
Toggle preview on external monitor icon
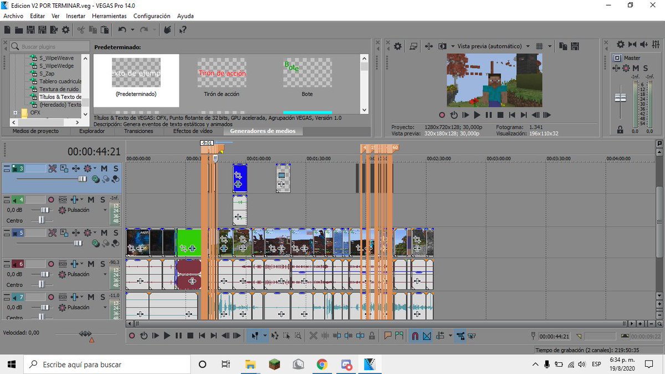coord(413,46)
